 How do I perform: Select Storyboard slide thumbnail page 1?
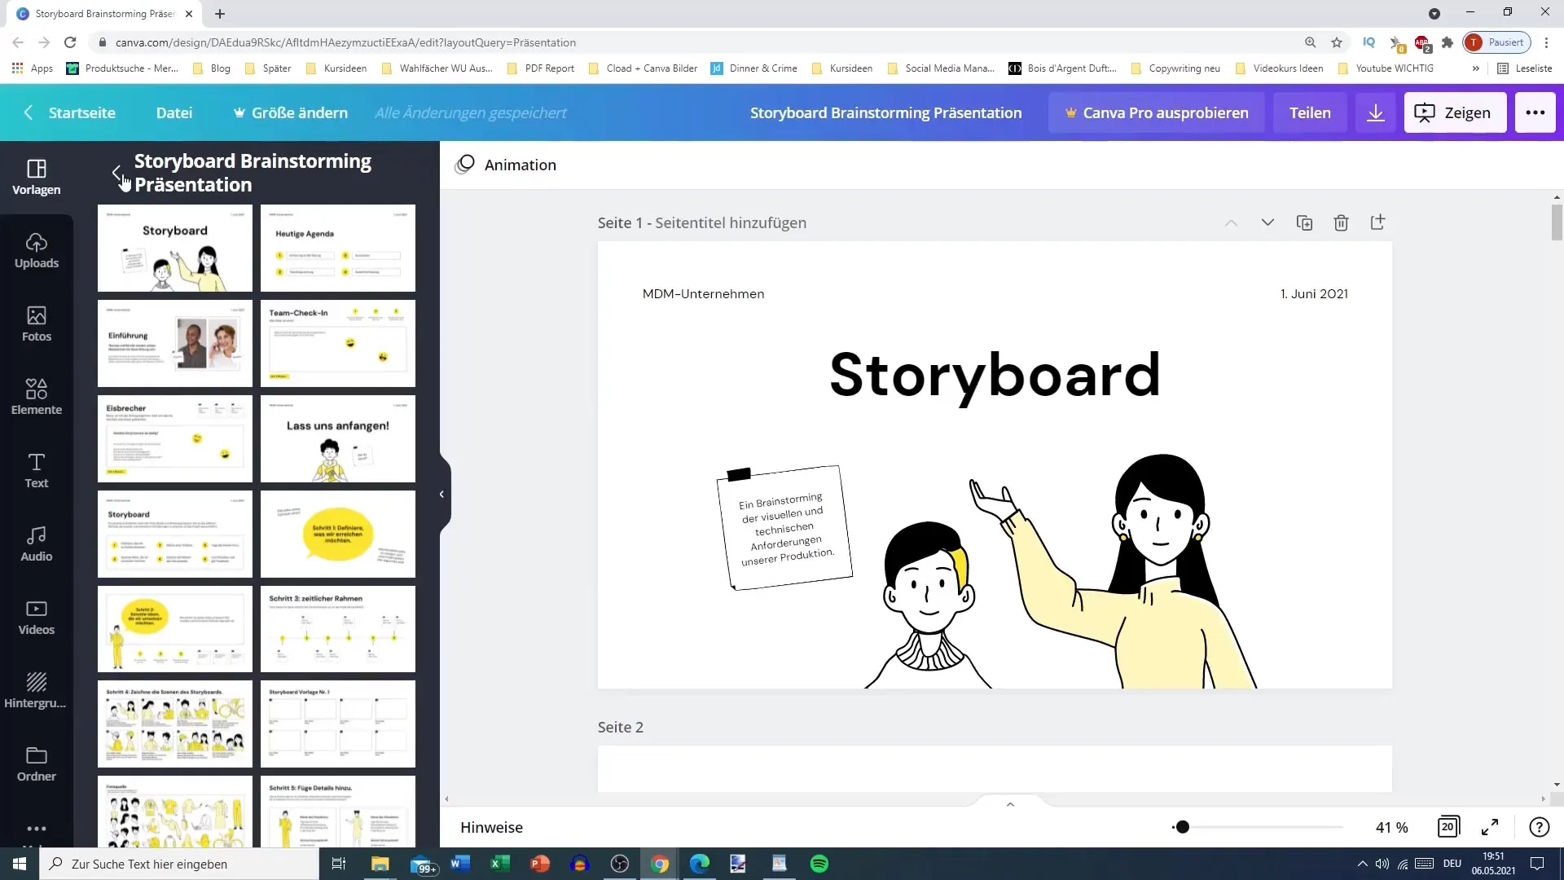[174, 249]
